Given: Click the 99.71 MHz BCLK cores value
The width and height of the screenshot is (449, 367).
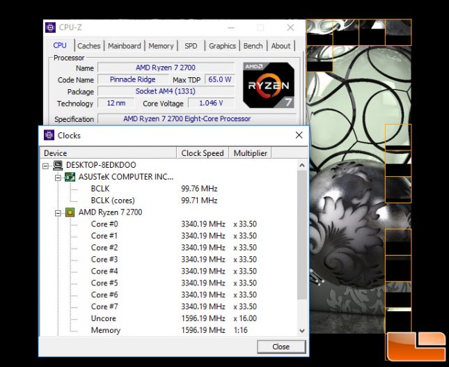Looking at the screenshot, I should click(x=199, y=201).
